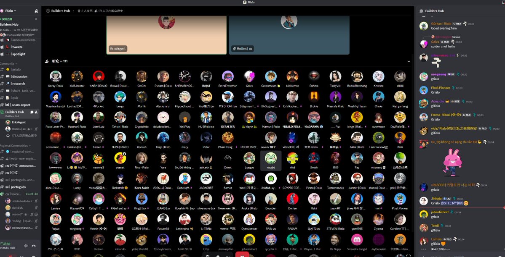Open the scam-report channel
This screenshot has height=257, width=505.
point(20,105)
